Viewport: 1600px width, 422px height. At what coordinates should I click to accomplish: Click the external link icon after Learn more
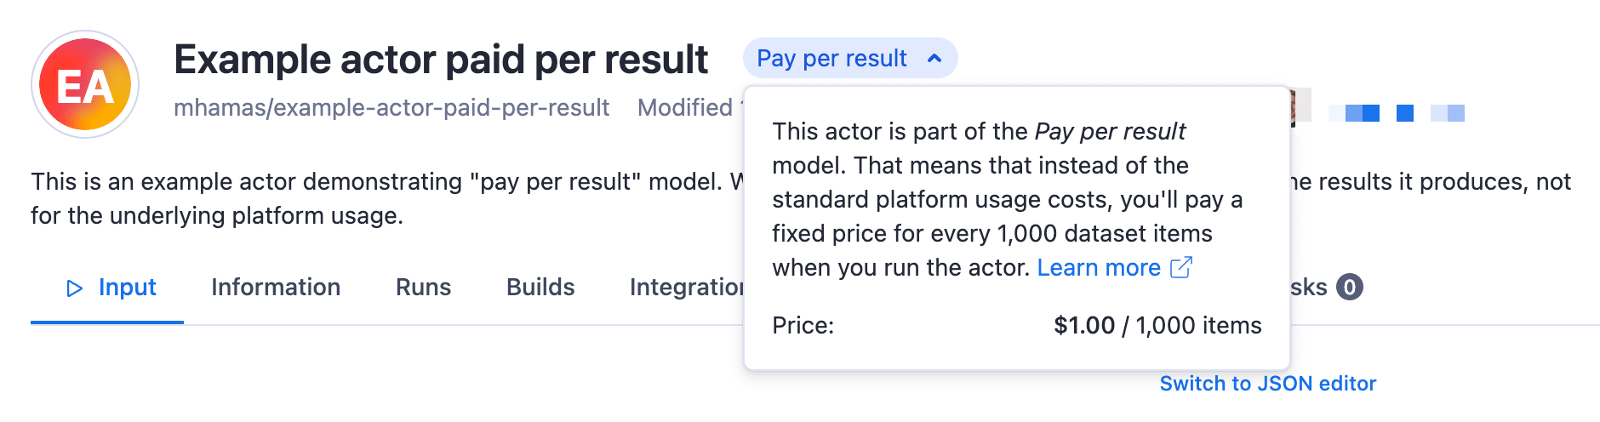tap(1181, 267)
